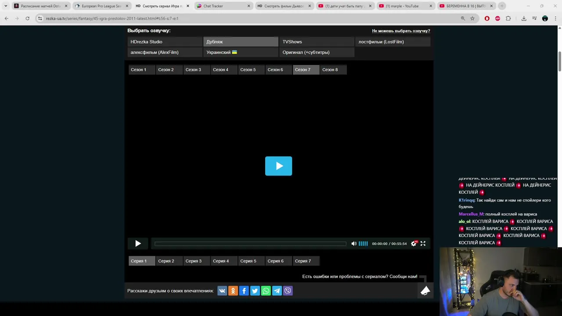Close the 'Chat Tracker' tab

[x=249, y=6]
